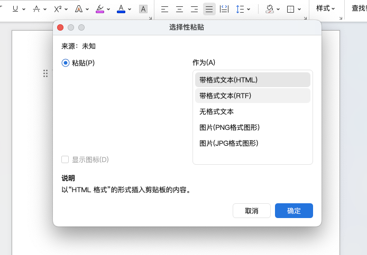367x255 pixels.
Task: Click paragraph drag handle in document
Action: 45,73
